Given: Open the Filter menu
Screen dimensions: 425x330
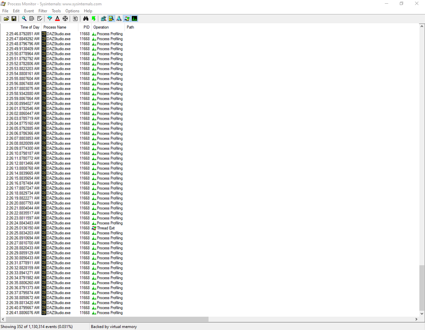Looking at the screenshot, I should coord(43,11).
